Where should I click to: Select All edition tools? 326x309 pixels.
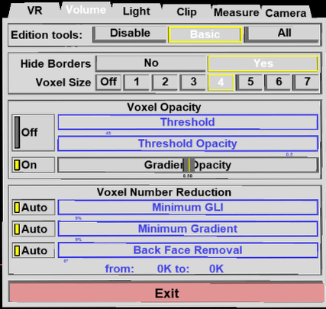coord(282,34)
